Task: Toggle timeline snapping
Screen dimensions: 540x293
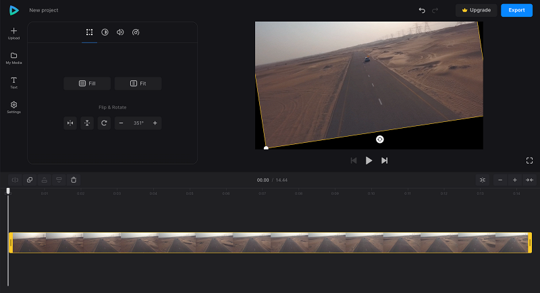Action: coord(483,180)
